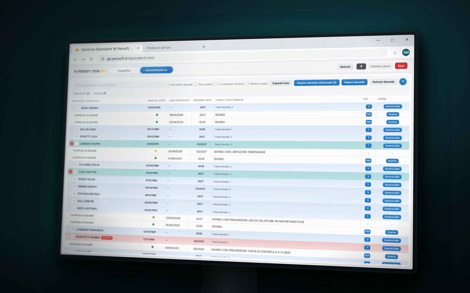470x293 pixels.
Task: Click the 'Report idoneità' button
Action: pyautogui.click(x=354, y=82)
